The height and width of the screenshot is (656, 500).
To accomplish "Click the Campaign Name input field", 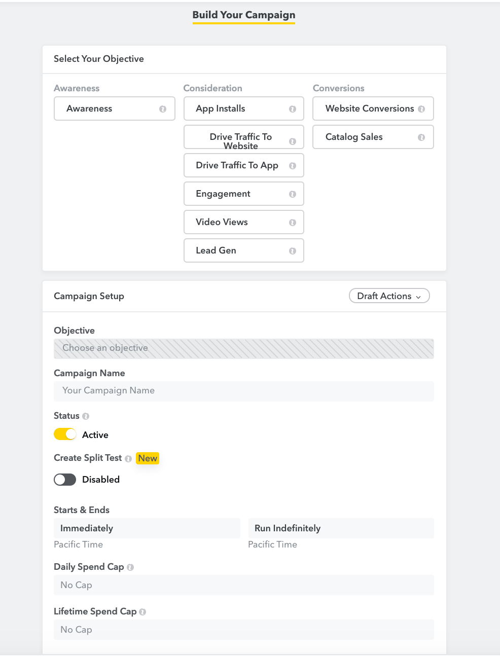I will pyautogui.click(x=243, y=391).
